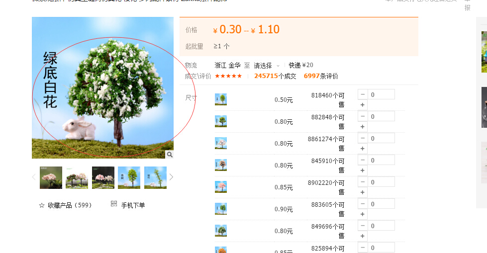487x253 pixels.
Task: Select the first pink tree thumbnail
Action: point(51,177)
